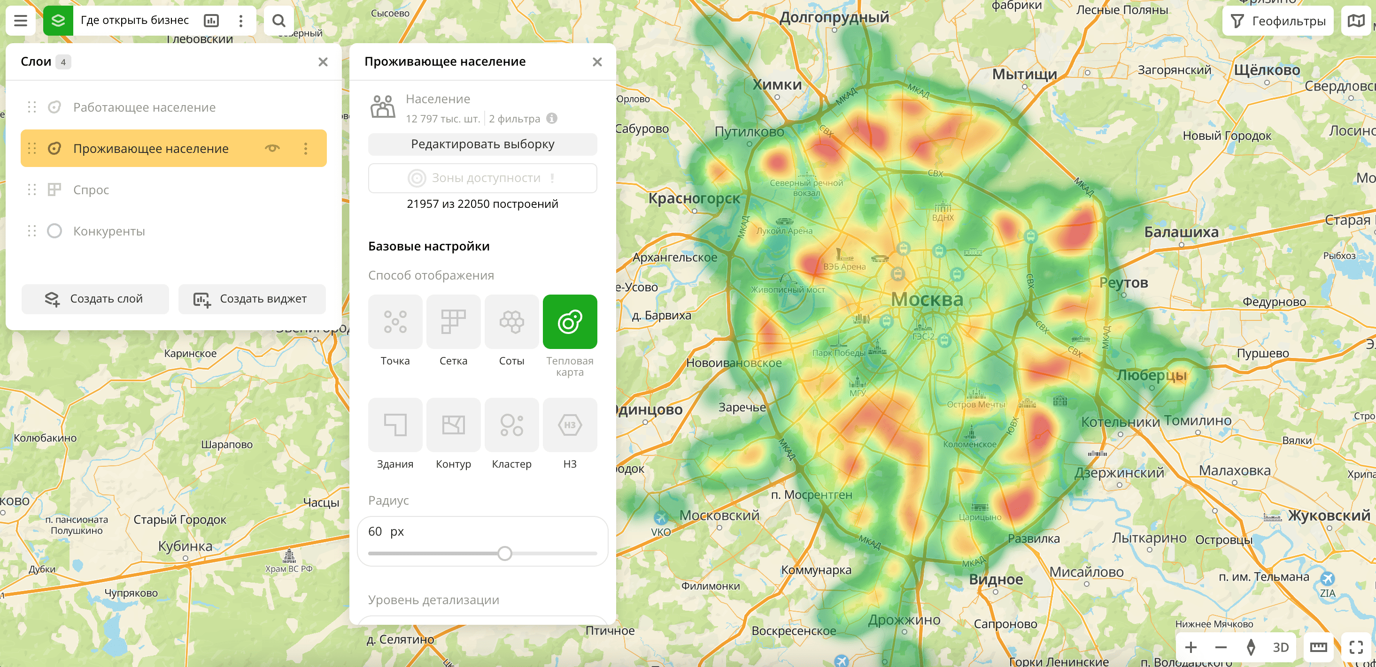The height and width of the screenshot is (667, 1376).
Task: Click the ВДНХ landmark icon
Action: tap(942, 207)
